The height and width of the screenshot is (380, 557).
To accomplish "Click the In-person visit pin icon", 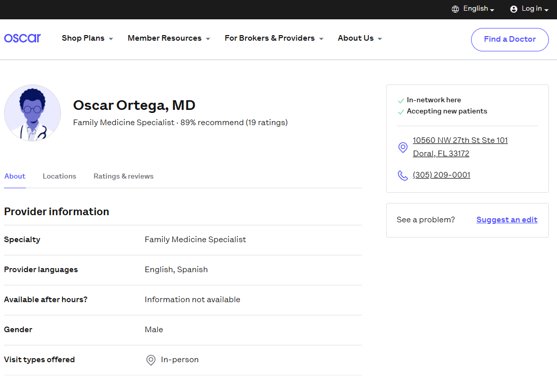I will click(x=151, y=360).
